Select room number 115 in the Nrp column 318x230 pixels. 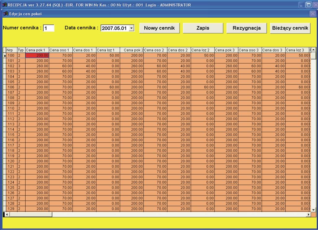coord(11,135)
